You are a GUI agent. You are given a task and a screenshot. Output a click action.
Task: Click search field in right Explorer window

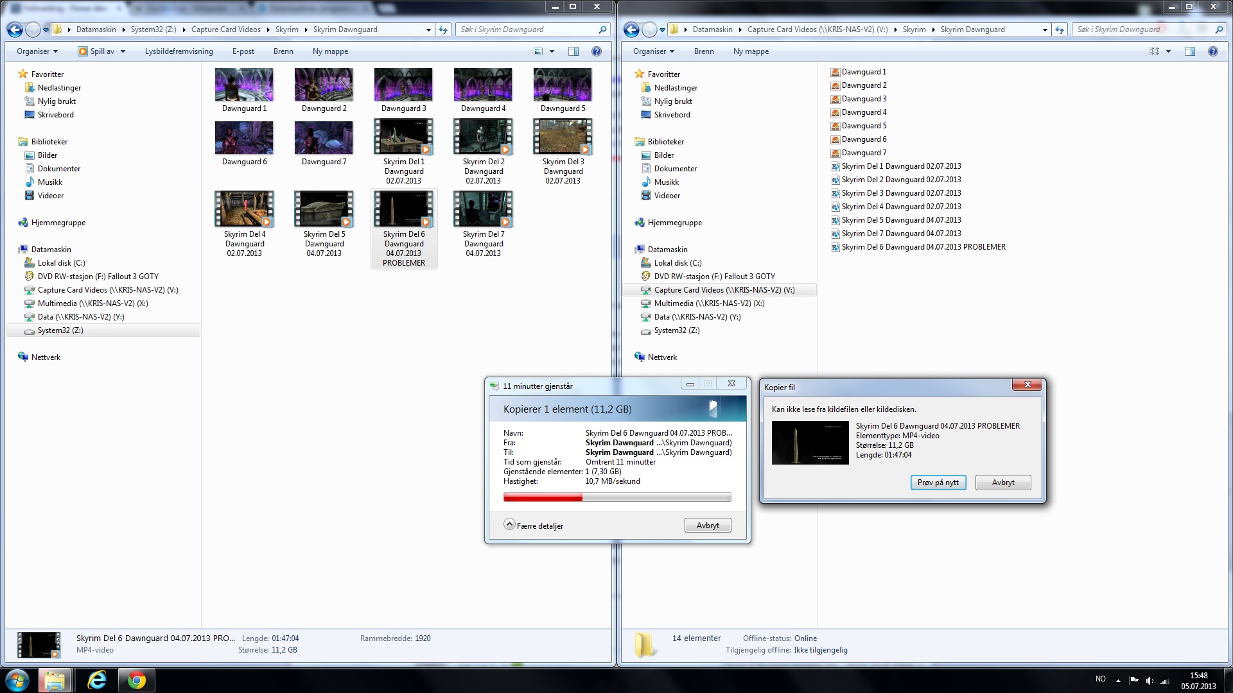point(1150,30)
